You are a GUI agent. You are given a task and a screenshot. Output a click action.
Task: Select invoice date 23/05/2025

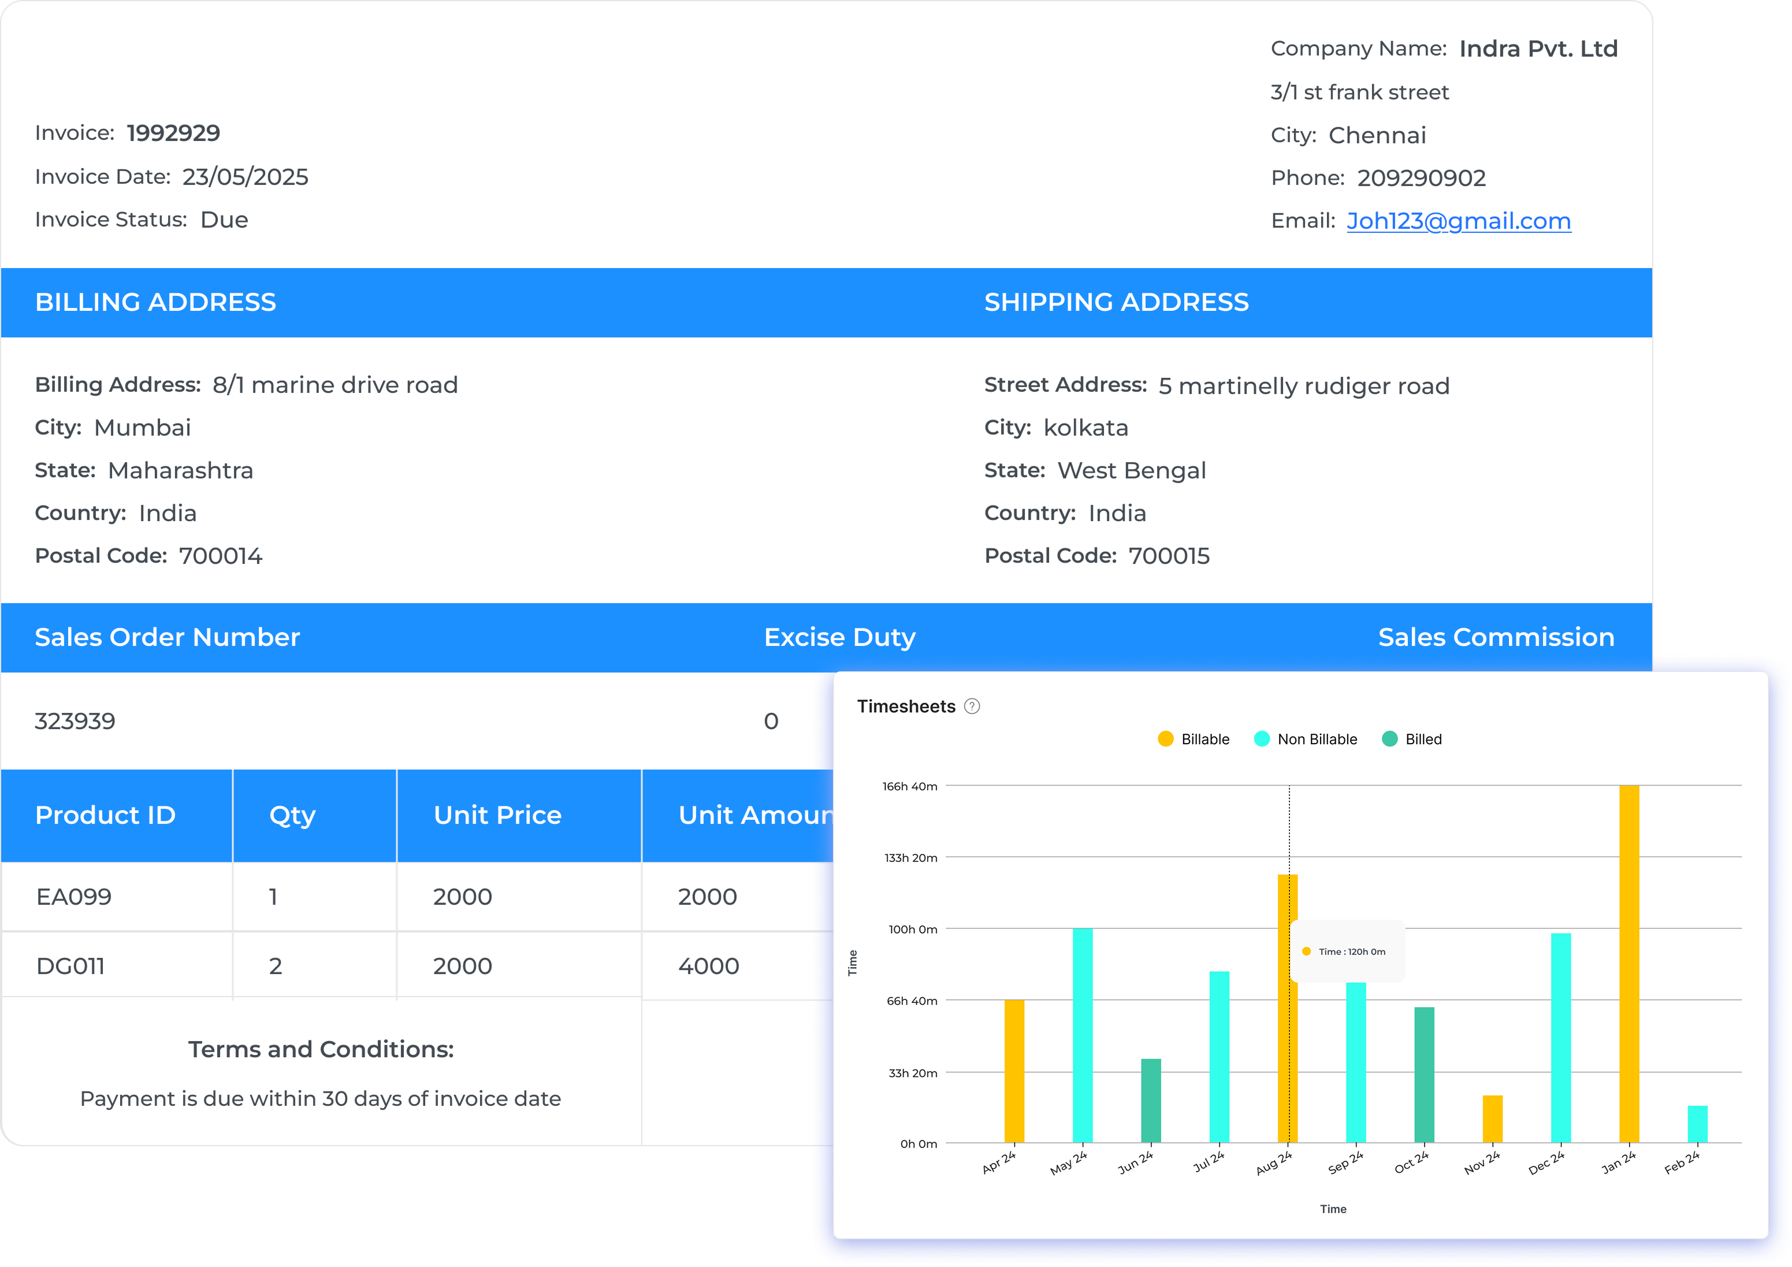click(245, 176)
